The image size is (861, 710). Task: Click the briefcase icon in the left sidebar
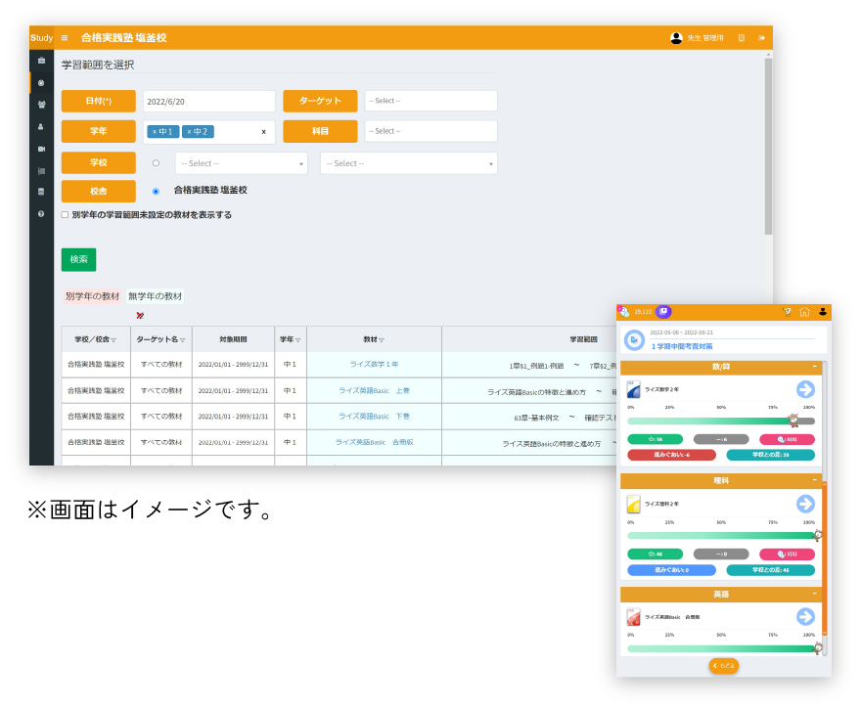pyautogui.click(x=41, y=61)
